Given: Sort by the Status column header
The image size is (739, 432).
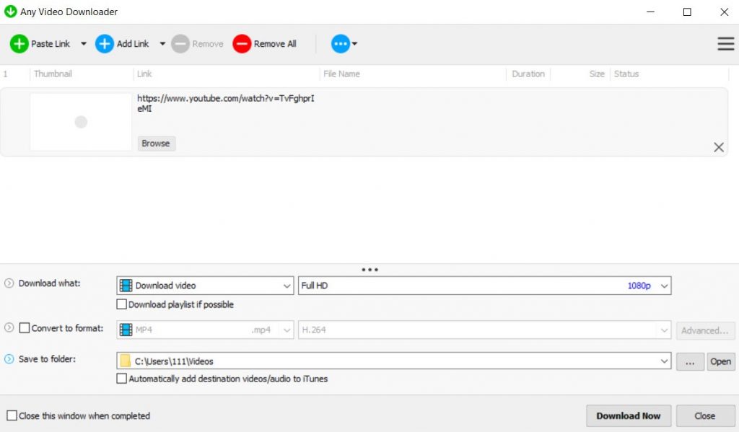Looking at the screenshot, I should click(626, 74).
